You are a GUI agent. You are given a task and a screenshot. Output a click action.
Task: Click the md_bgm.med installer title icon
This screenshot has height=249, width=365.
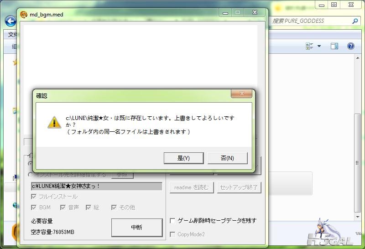click(x=24, y=14)
